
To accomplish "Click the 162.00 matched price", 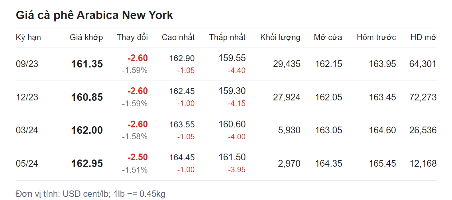I will (87, 130).
